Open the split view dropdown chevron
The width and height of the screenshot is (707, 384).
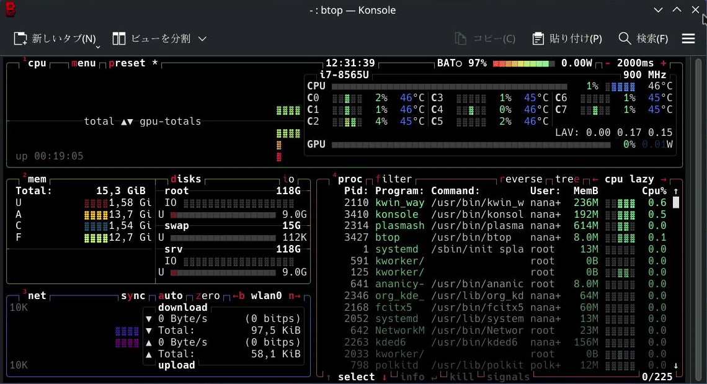[202, 38]
